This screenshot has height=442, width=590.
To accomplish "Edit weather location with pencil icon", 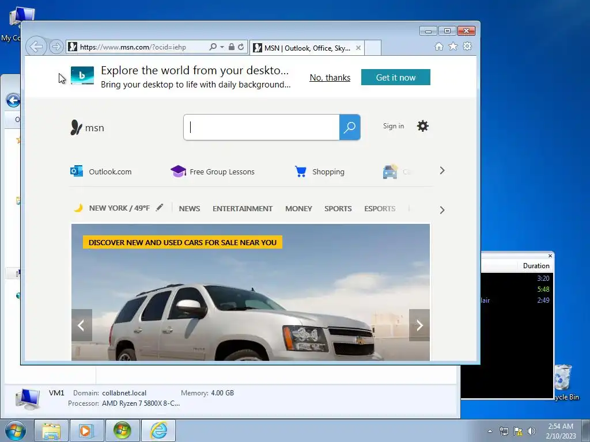I will pyautogui.click(x=160, y=207).
